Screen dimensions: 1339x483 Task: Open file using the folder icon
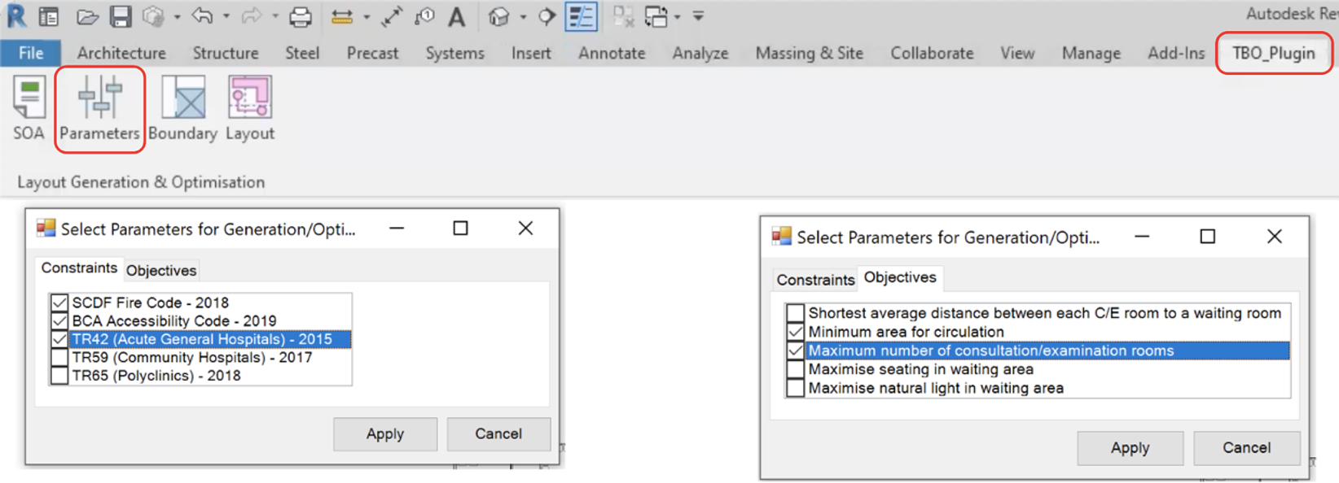tap(87, 16)
